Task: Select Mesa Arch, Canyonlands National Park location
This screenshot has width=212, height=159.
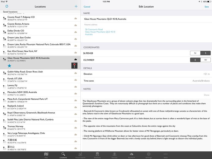Action: pyautogui.click(x=40, y=100)
